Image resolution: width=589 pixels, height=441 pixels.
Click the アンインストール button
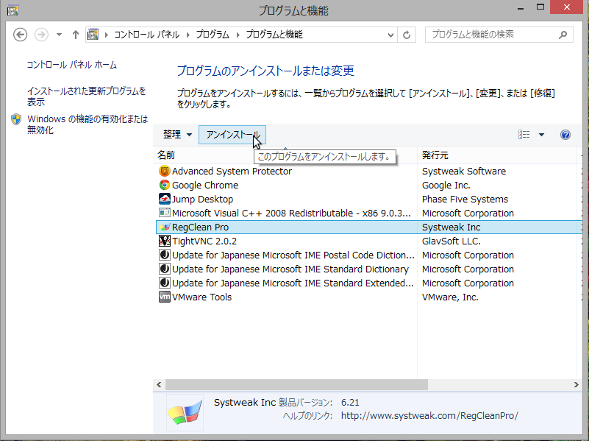click(232, 135)
